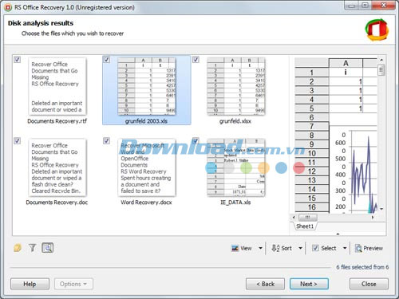
Task: Open Preview with the magnifier page icon
Action: [x=358, y=248]
